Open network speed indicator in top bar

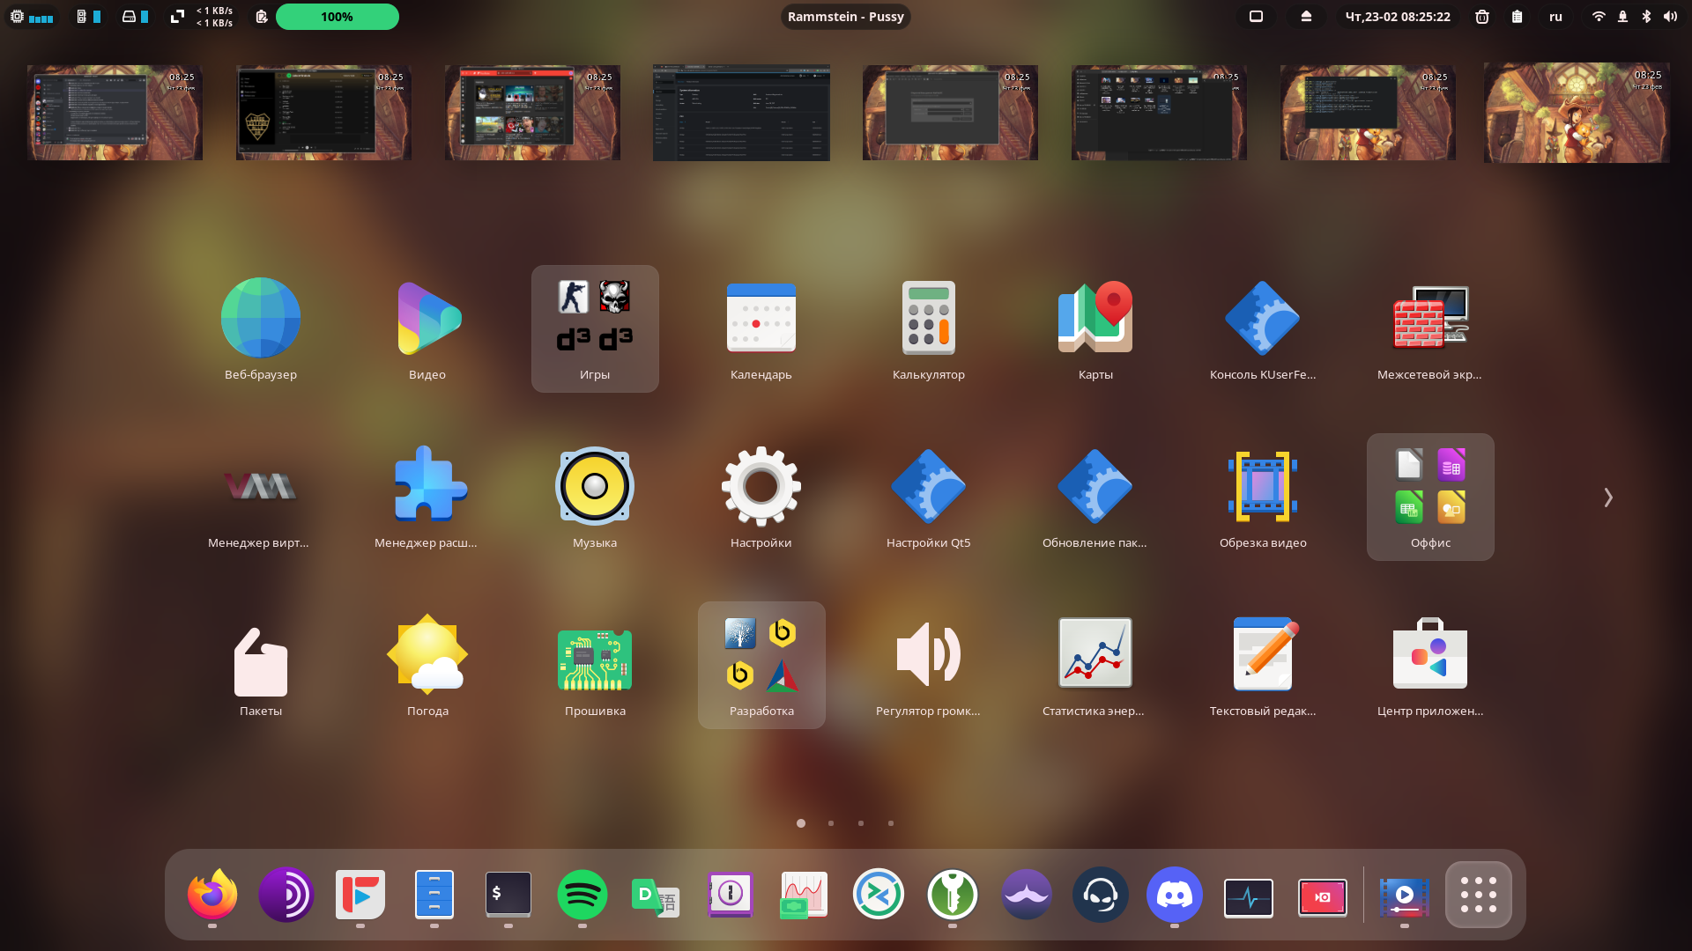tap(202, 17)
